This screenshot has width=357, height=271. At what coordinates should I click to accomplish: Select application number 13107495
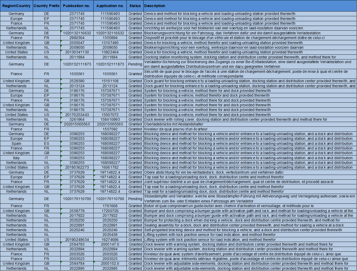pos(110,43)
